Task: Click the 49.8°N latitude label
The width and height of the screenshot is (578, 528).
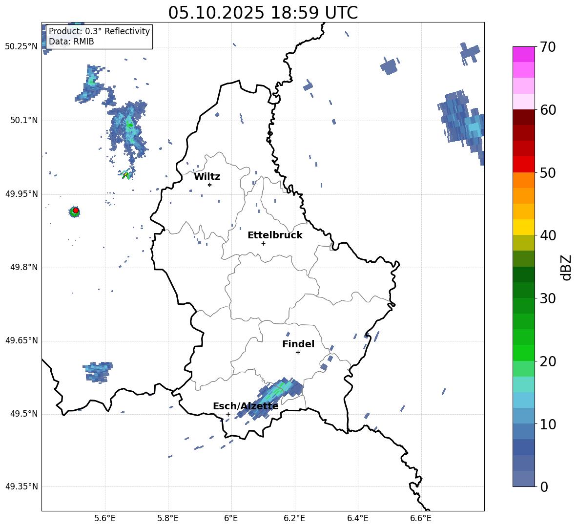Action: [23, 267]
